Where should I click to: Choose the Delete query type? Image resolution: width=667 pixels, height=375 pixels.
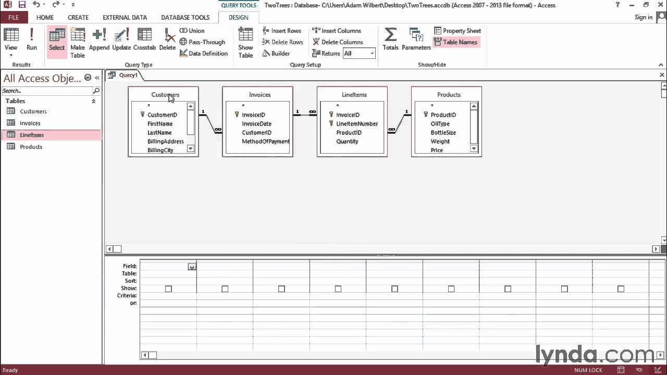[x=167, y=40]
